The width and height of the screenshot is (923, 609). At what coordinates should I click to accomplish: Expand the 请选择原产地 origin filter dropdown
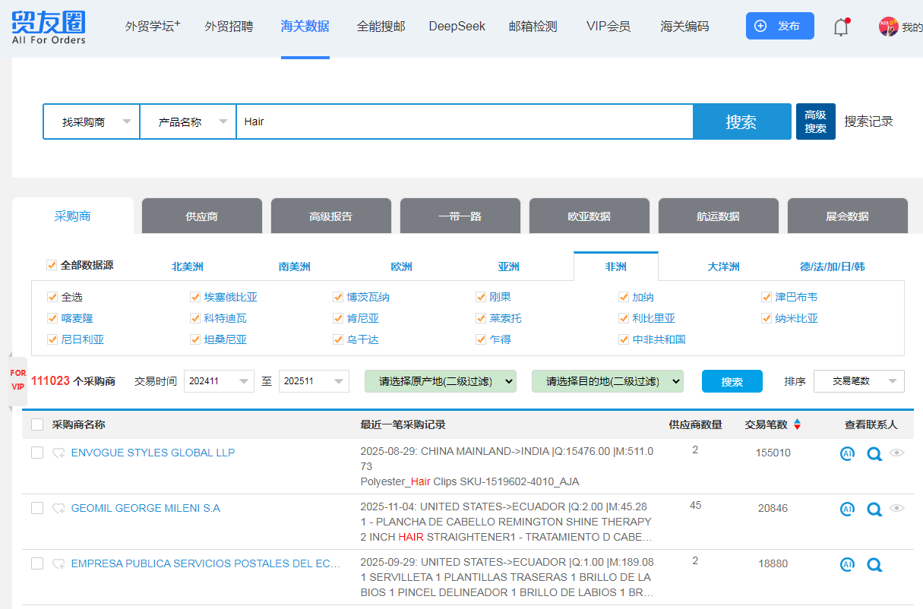tap(440, 381)
